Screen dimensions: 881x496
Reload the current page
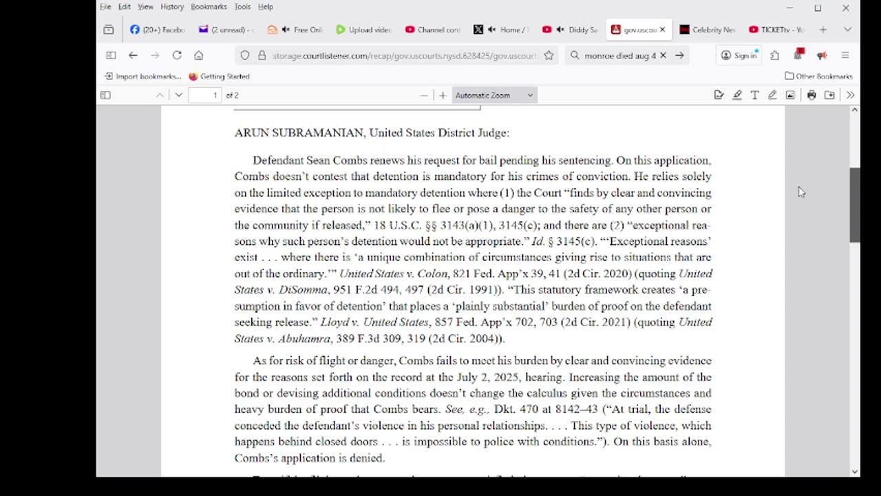tap(177, 55)
